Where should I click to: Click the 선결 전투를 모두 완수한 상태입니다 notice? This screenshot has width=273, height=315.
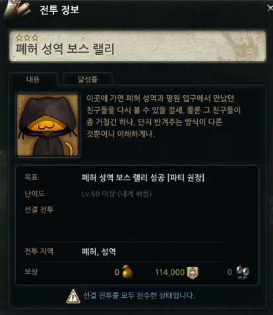point(139,295)
